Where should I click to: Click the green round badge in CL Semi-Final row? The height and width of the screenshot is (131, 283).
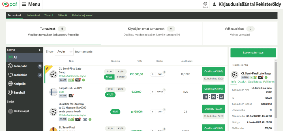pyautogui.click(x=83, y=80)
